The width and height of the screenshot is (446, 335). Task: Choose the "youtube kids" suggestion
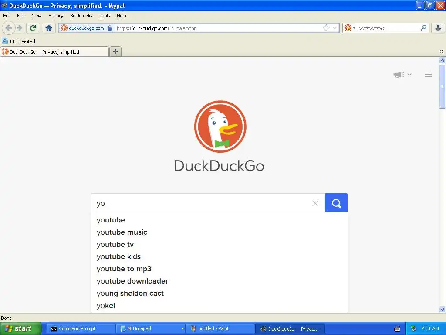(x=220, y=256)
